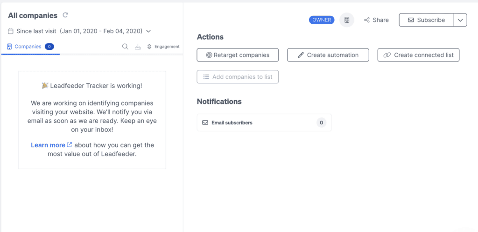
Task: Click Retarget companies button
Action: [238, 55]
